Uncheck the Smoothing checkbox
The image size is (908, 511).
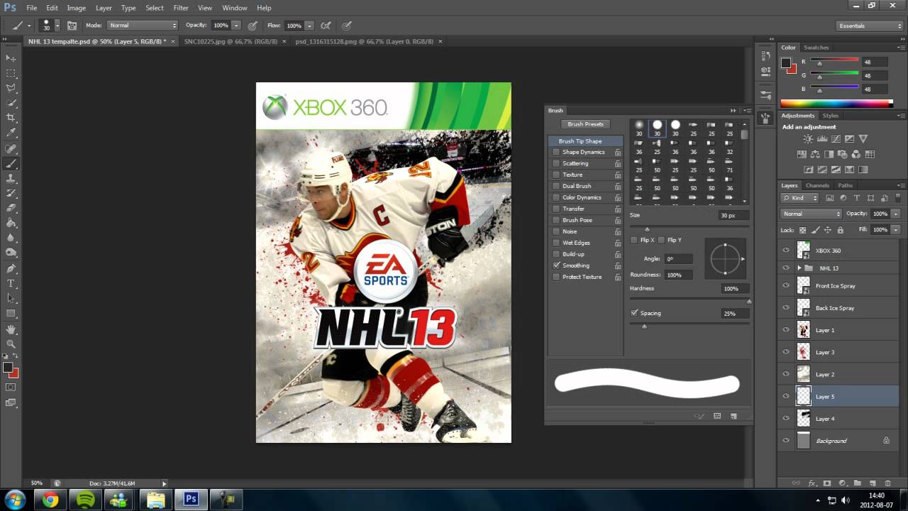556,265
